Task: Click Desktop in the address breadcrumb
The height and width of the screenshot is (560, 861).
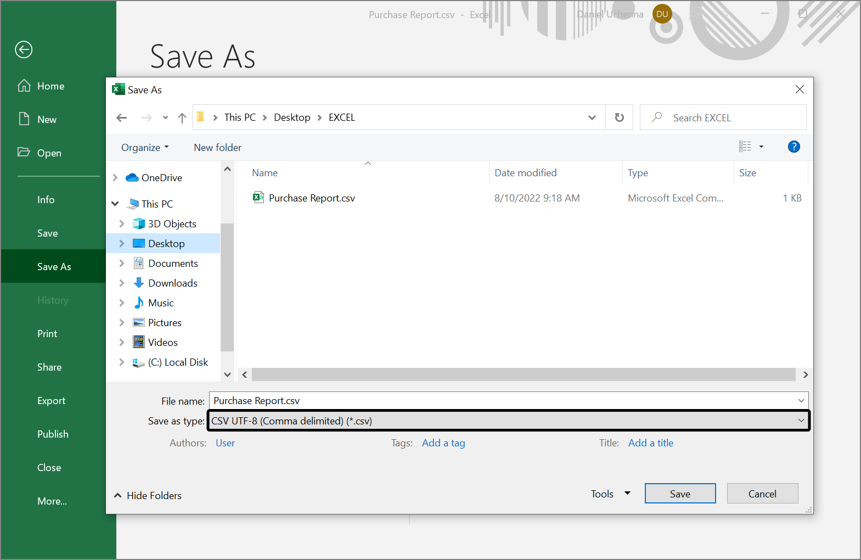Action: point(292,117)
